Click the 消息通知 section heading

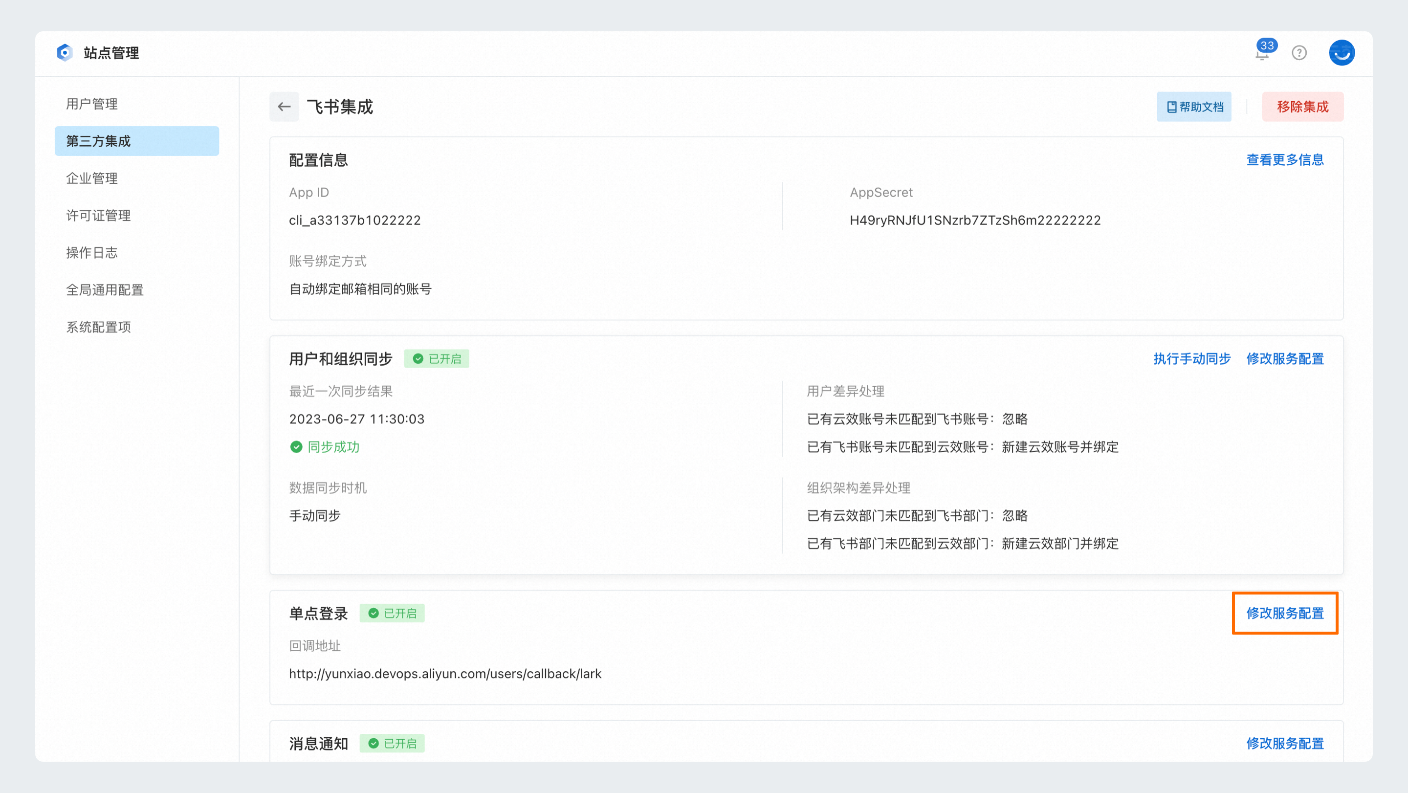(319, 743)
